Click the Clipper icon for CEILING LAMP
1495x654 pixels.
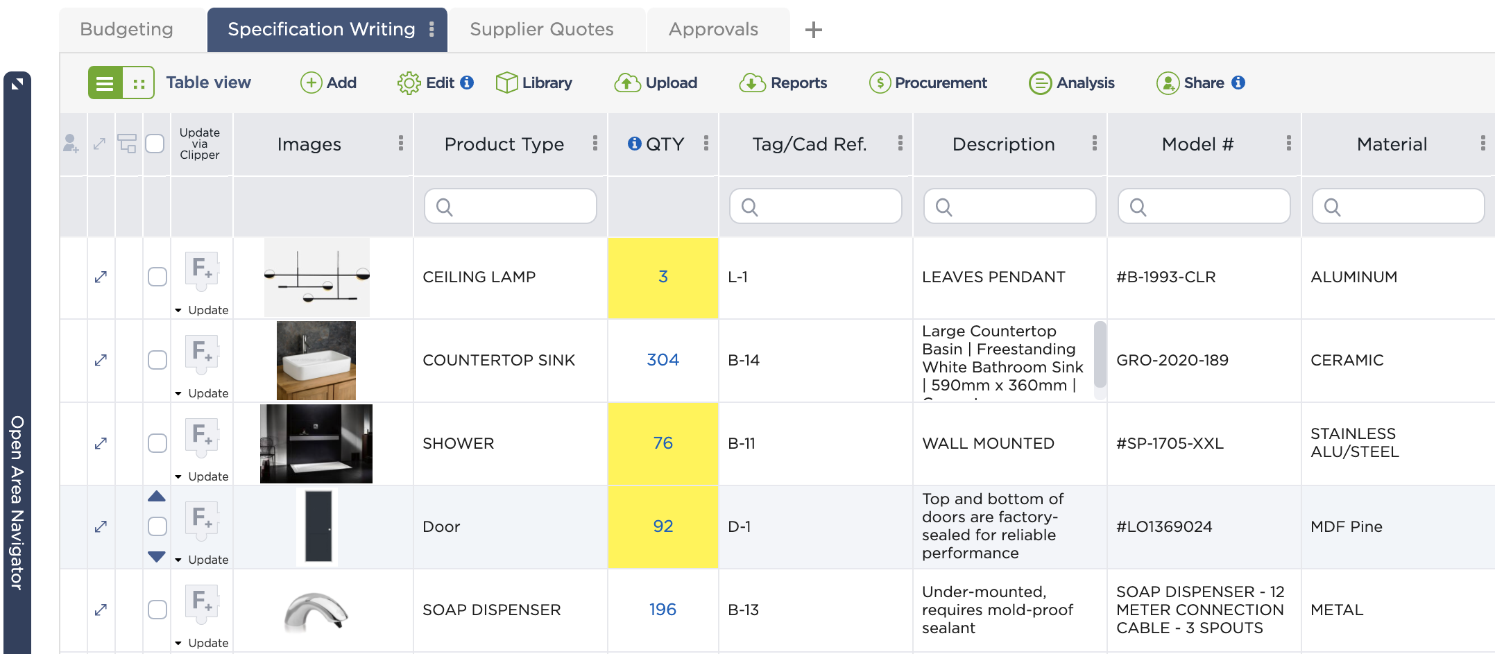click(x=201, y=271)
